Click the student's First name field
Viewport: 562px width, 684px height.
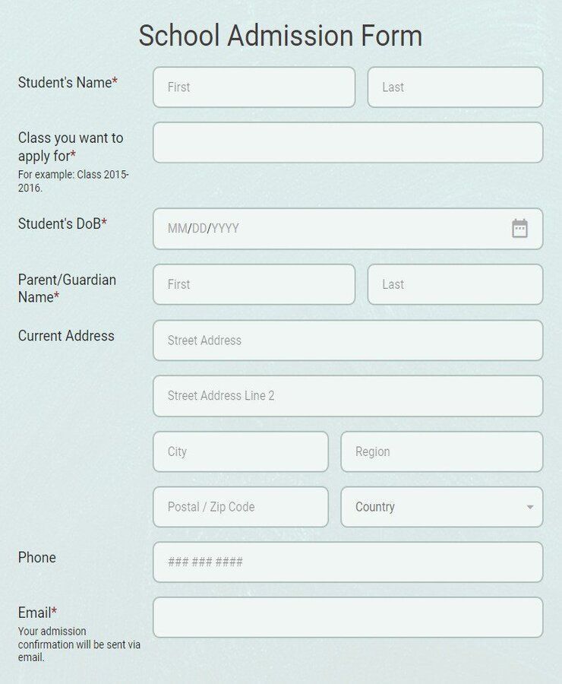254,87
